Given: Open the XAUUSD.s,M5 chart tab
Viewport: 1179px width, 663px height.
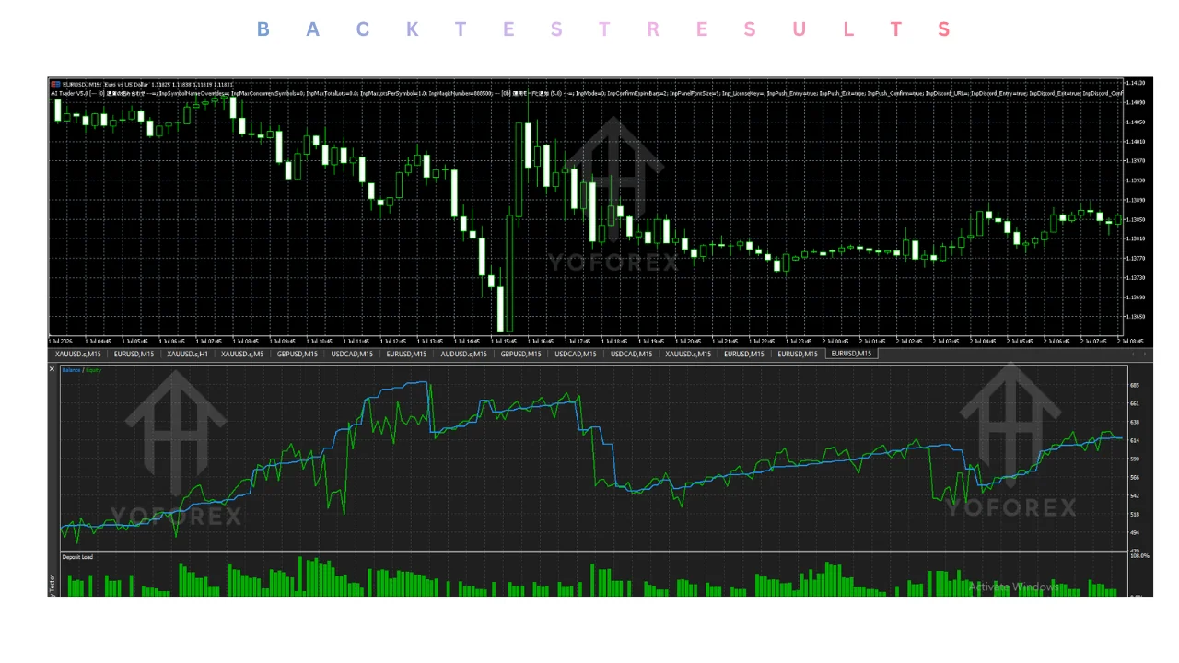Looking at the screenshot, I should click(x=242, y=354).
